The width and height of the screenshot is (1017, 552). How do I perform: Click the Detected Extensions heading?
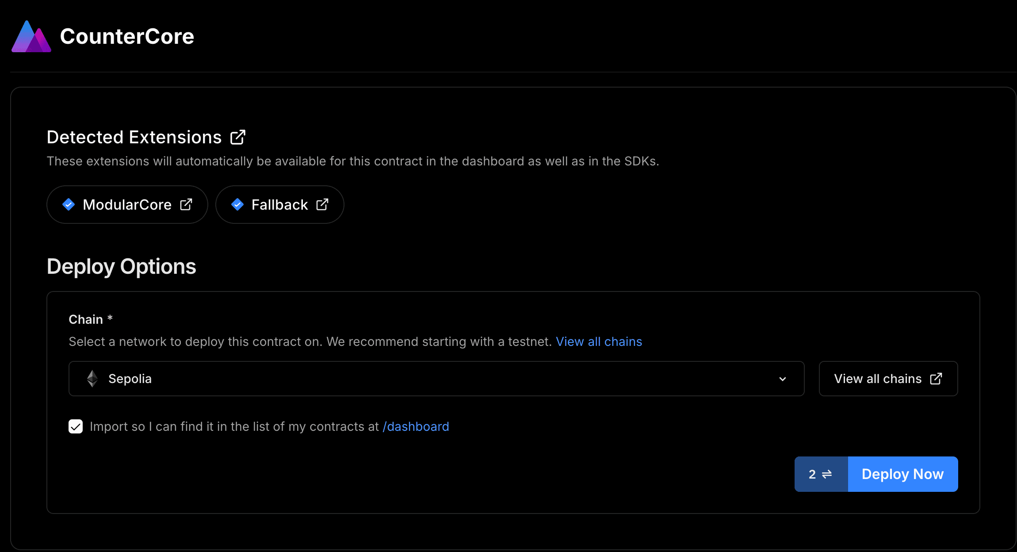[x=134, y=137]
